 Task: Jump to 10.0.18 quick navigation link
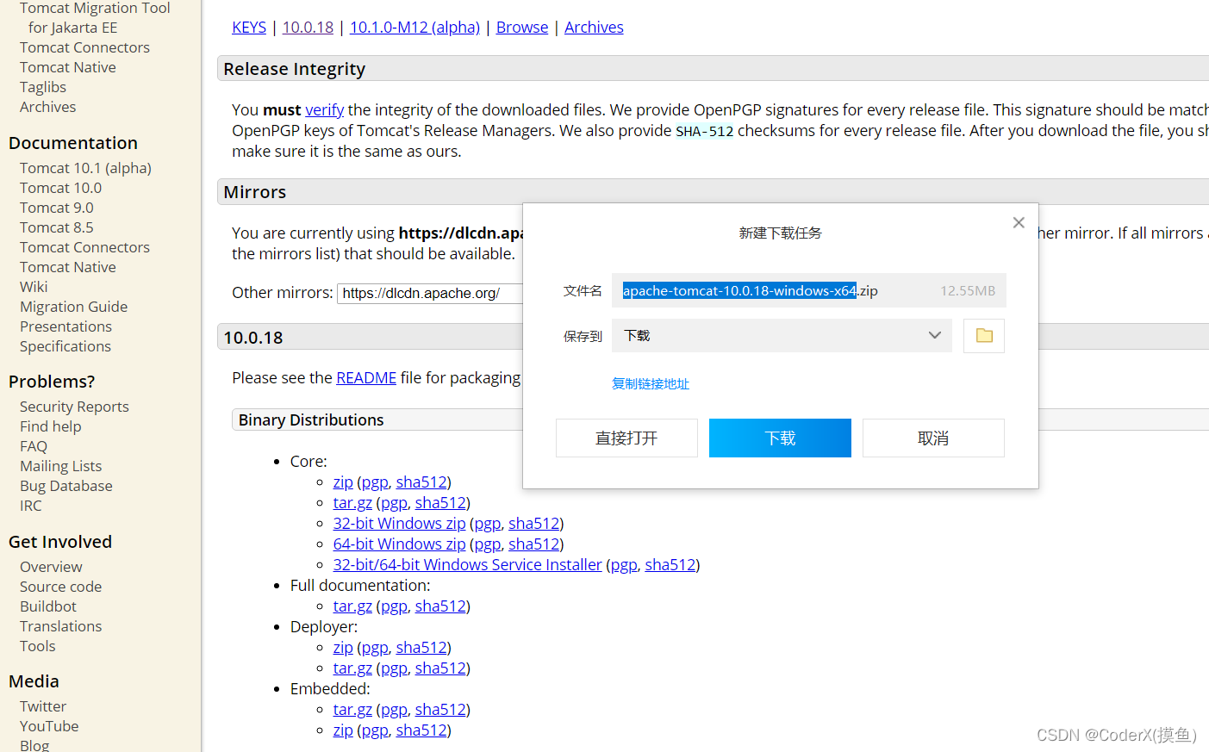308,27
